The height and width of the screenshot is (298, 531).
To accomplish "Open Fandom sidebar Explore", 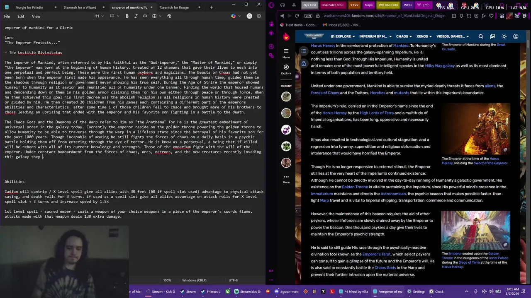I will [286, 69].
